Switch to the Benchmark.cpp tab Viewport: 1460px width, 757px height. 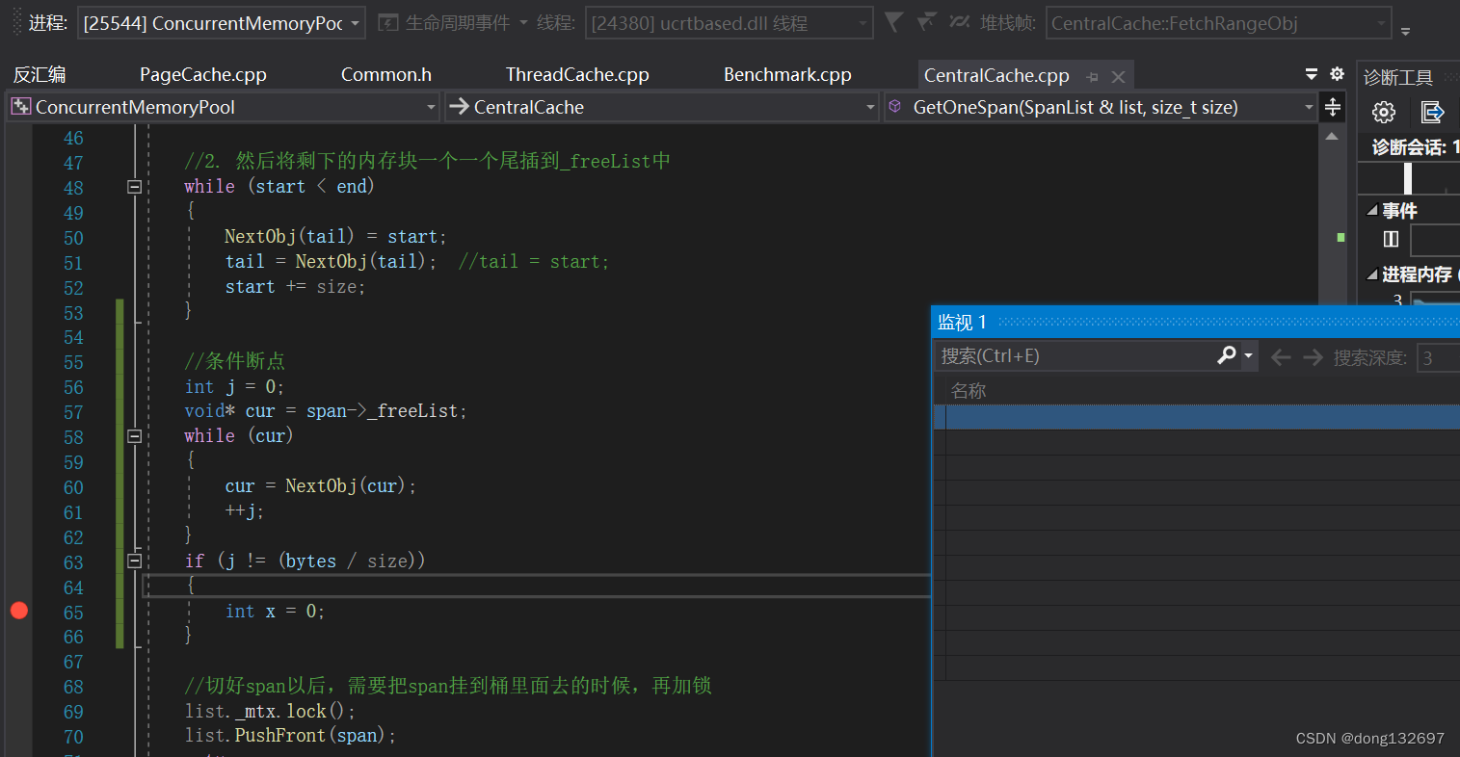pyautogui.click(x=787, y=74)
